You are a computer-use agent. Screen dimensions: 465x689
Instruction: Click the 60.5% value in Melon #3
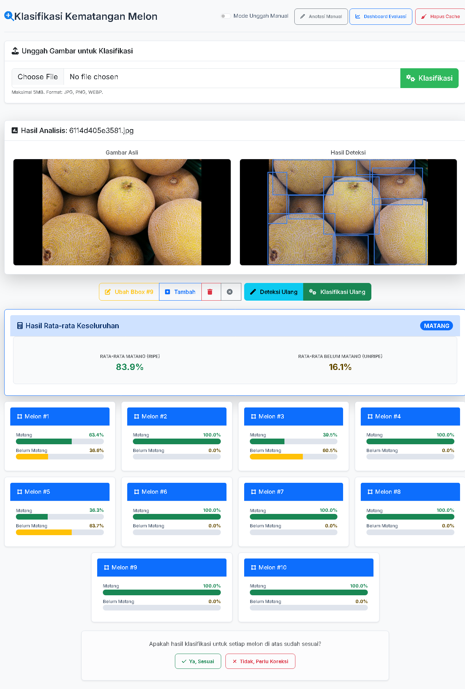point(330,450)
